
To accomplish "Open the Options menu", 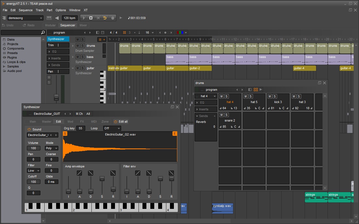I will point(61,10).
